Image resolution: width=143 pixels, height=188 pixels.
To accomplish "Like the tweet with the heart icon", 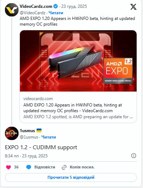I will [x=9, y=167].
